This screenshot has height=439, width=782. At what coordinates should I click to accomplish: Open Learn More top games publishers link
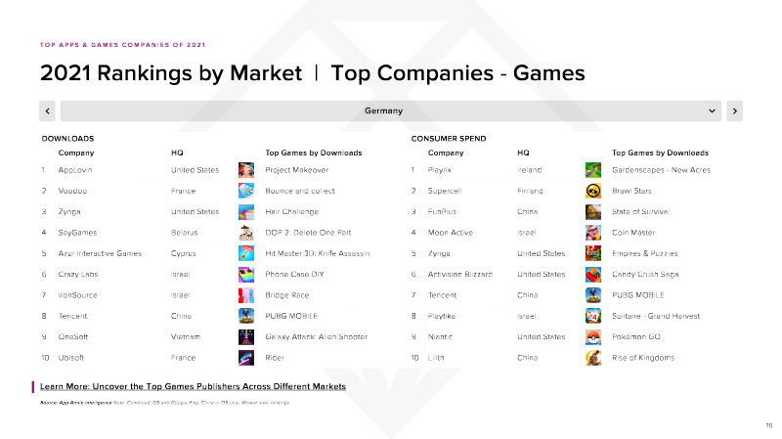click(x=193, y=386)
